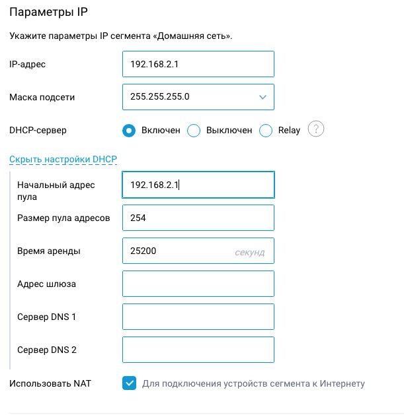Click the "Параметры IP" heading
Image resolution: width=404 pixels, height=415 pixels.
click(48, 13)
